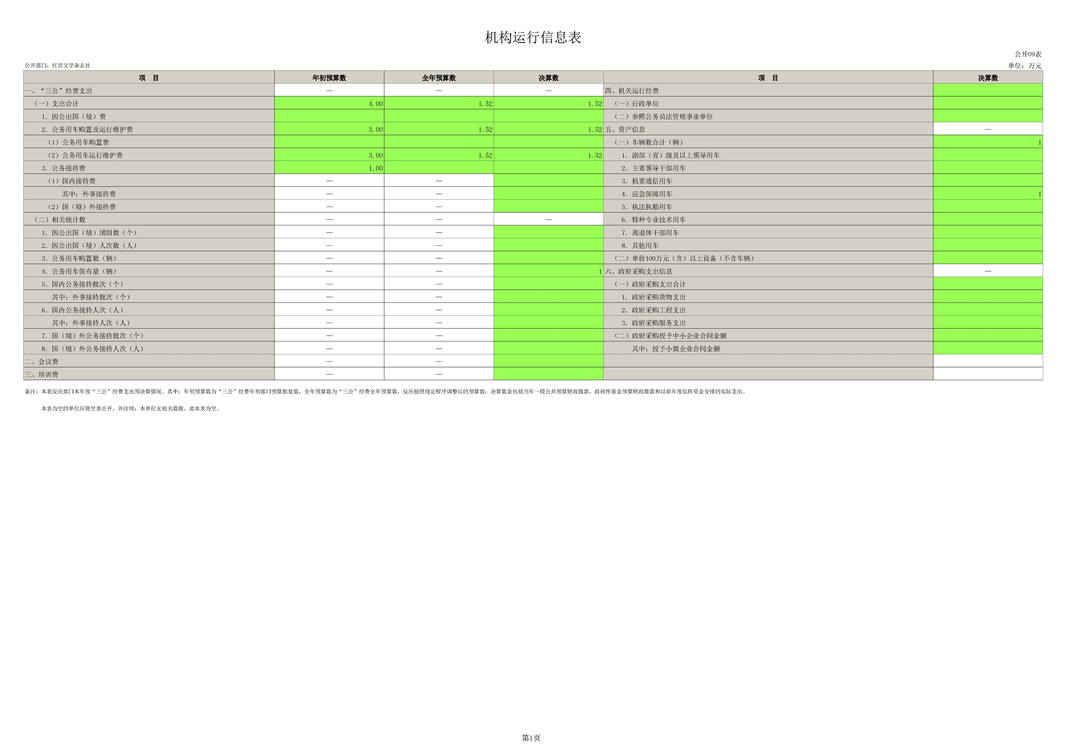
Task: Click the 单位：万元 label
Action: tap(1024, 66)
